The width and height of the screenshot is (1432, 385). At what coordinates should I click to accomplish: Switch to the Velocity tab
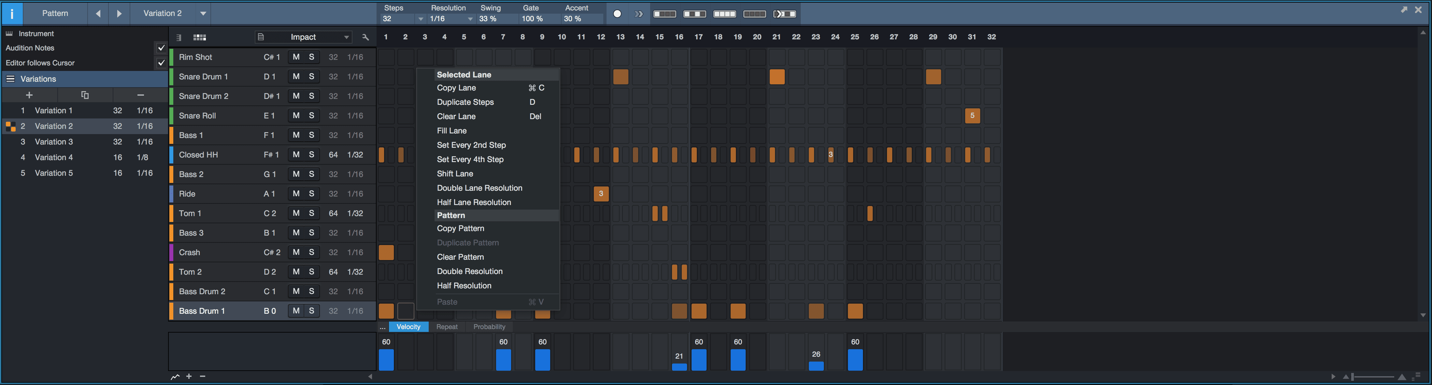[408, 327]
